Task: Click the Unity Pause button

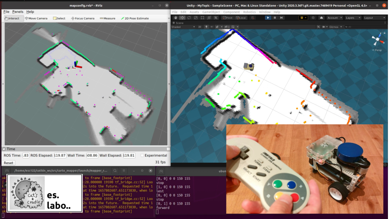Action: [x=275, y=17]
